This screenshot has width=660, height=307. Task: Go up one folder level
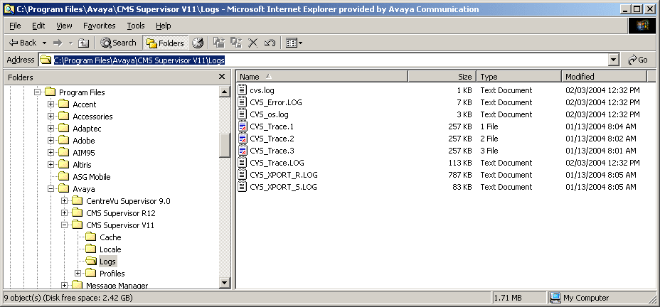pyautogui.click(x=84, y=43)
